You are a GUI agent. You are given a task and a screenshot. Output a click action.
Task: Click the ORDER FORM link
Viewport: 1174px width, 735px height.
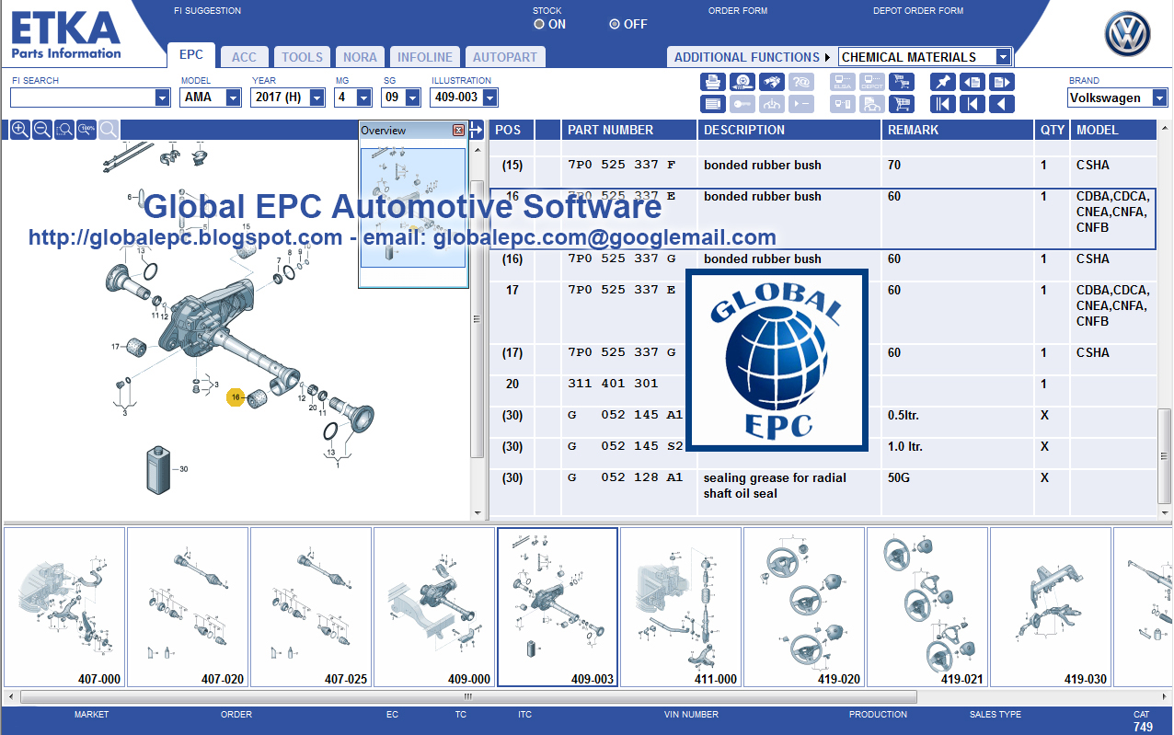click(x=738, y=11)
